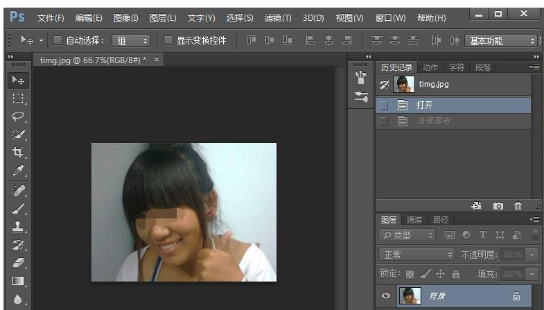Create new document from current state
The height and width of the screenshot is (310, 544).
(x=476, y=206)
